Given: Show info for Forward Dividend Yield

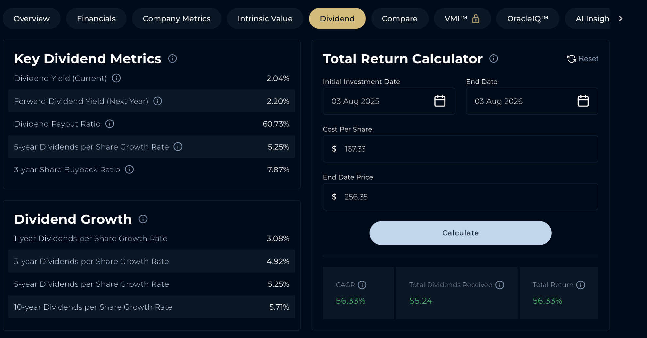Looking at the screenshot, I should (x=158, y=101).
